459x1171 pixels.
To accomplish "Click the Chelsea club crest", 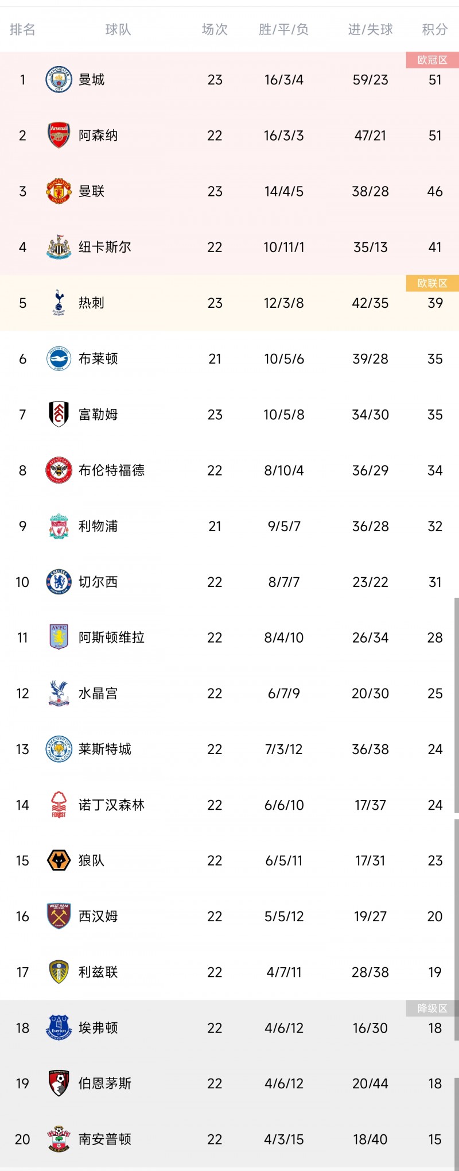I will click(x=59, y=582).
